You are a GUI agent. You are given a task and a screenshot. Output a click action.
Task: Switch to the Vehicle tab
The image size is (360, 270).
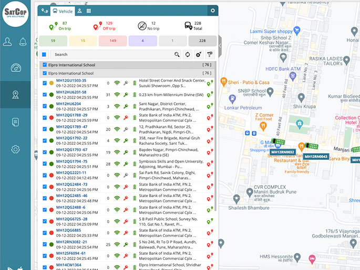(62, 10)
